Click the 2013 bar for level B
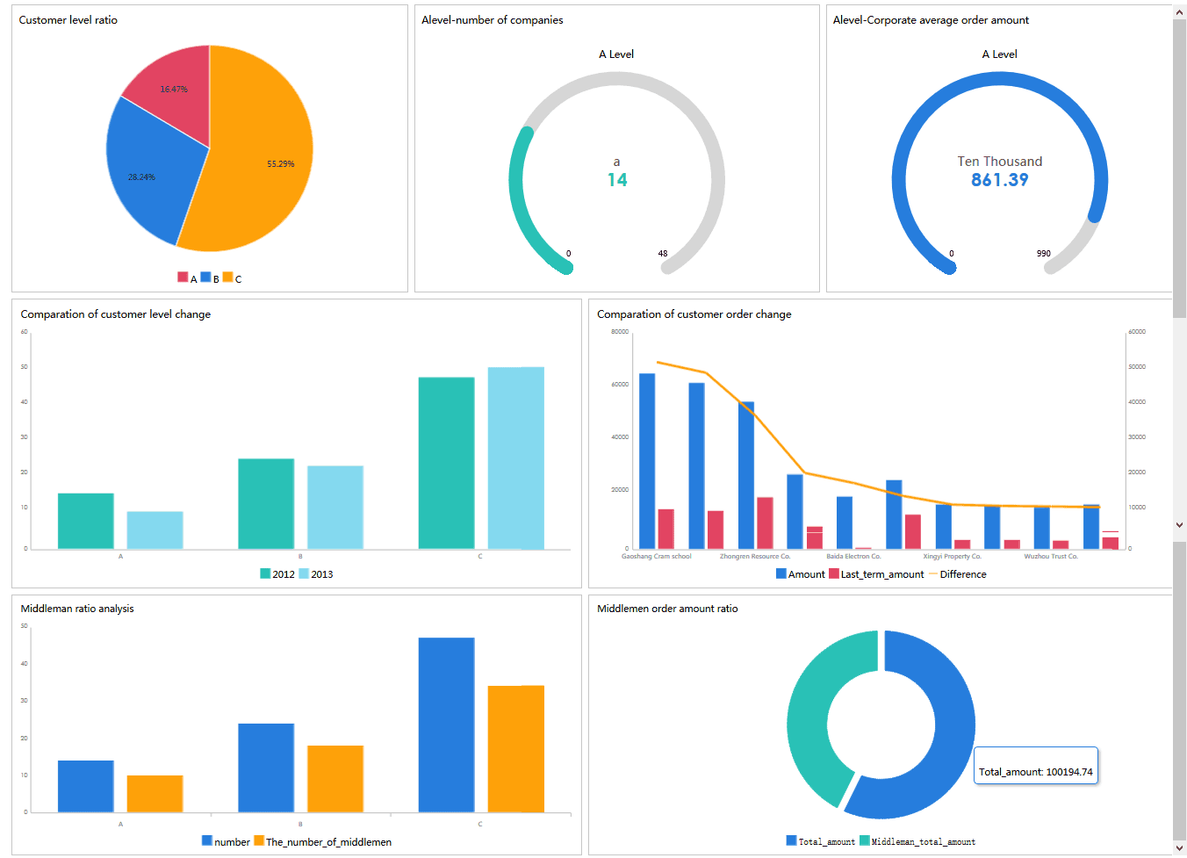1187x858 pixels. pyautogui.click(x=335, y=508)
